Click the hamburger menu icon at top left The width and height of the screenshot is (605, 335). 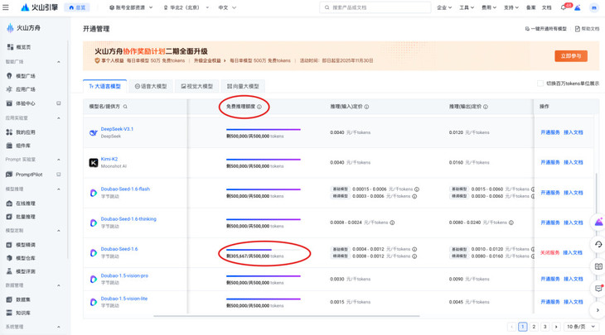tap(6, 7)
